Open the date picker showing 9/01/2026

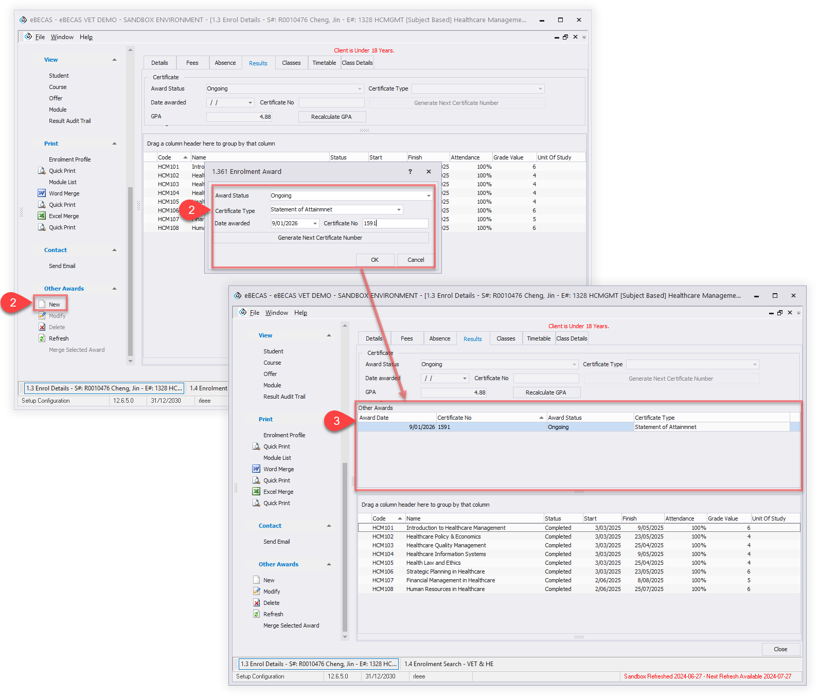pyautogui.click(x=315, y=224)
